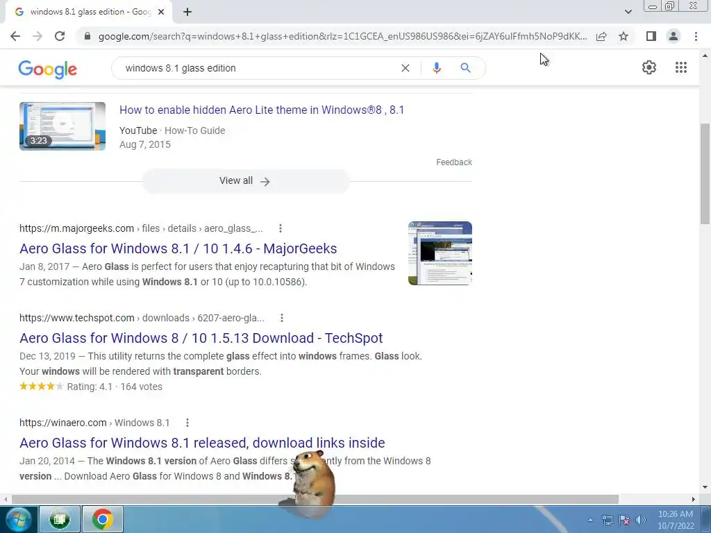Screen dimensions: 711x533
Task: Open Chrome side panel
Action: (651, 36)
